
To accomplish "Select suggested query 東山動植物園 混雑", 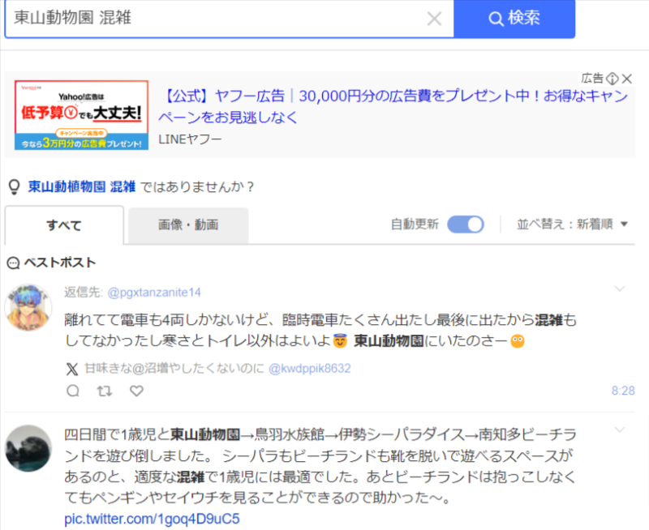I will (82, 186).
